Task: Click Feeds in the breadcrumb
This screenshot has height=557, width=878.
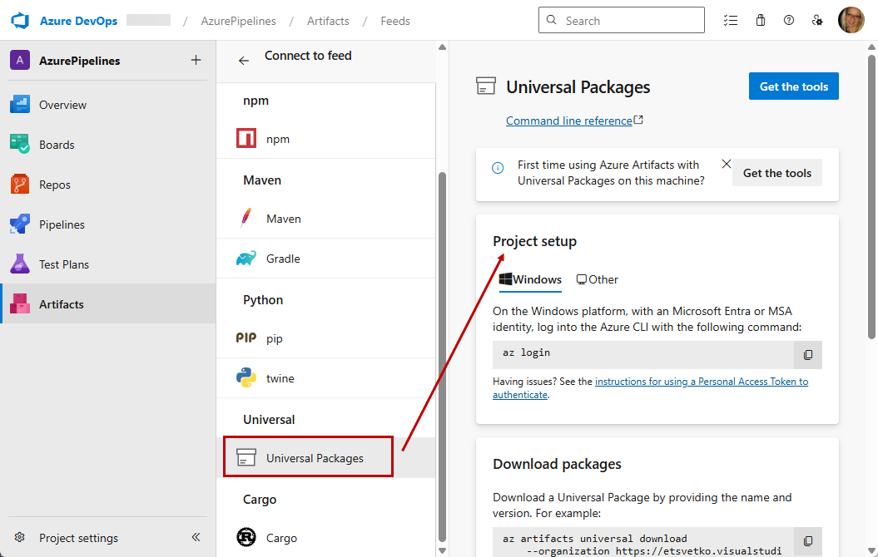Action: coord(395,21)
